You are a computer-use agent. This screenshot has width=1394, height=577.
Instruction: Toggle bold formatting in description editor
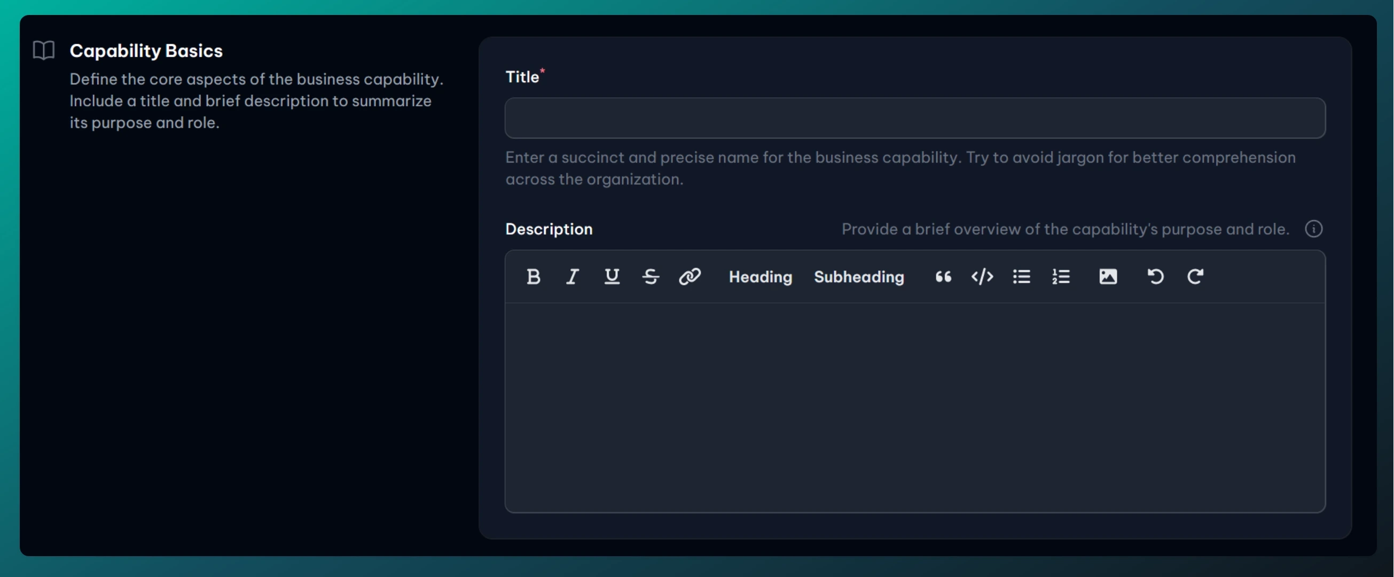533,277
